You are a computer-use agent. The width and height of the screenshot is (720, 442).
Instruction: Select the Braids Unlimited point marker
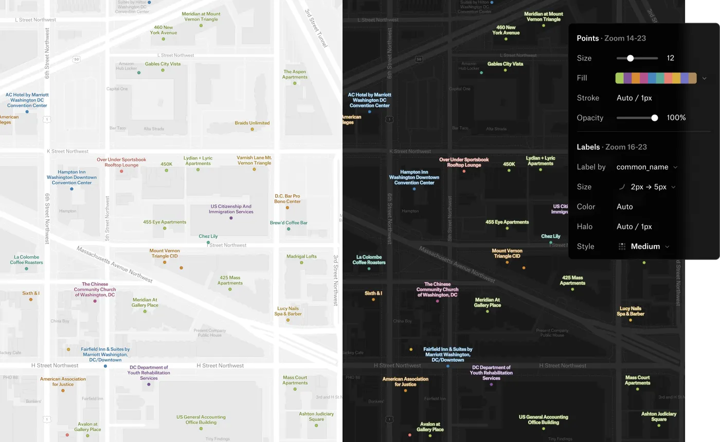(x=252, y=129)
